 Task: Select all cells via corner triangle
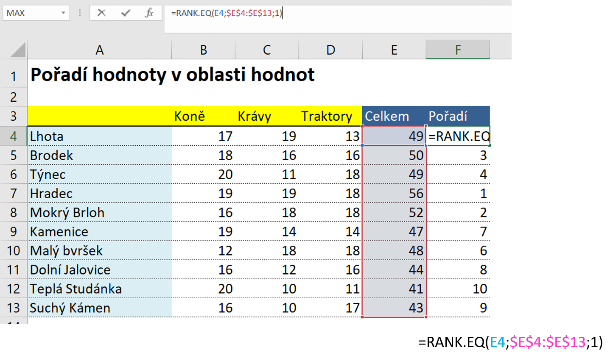18,50
